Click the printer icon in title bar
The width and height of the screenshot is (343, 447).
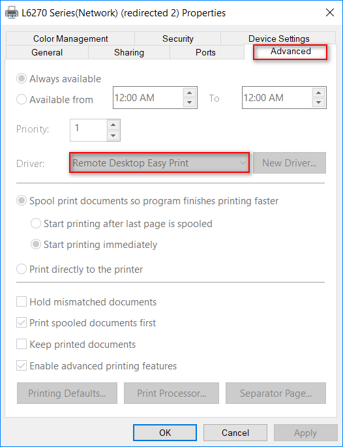click(12, 13)
